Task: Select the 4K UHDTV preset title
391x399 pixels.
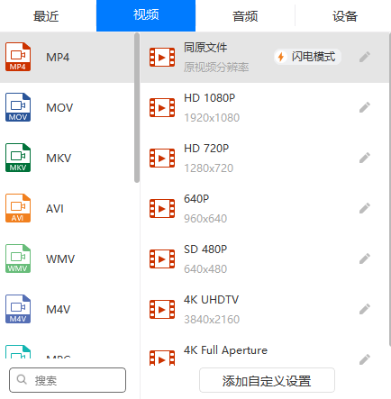Action: [212, 300]
